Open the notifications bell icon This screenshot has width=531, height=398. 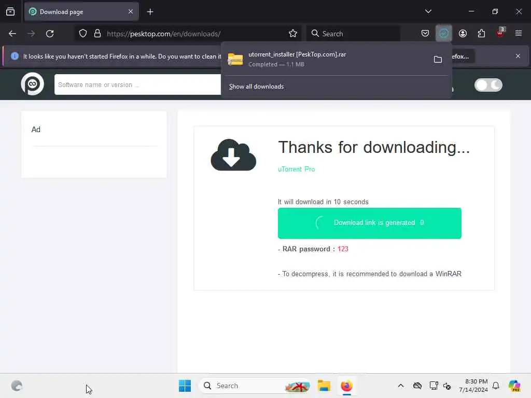(x=496, y=386)
